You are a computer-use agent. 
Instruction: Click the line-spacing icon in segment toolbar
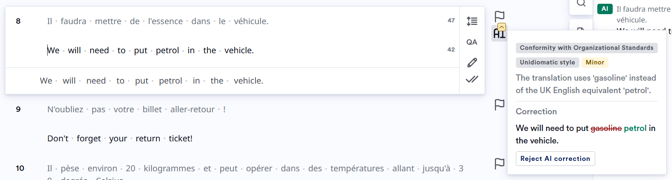pyautogui.click(x=472, y=21)
